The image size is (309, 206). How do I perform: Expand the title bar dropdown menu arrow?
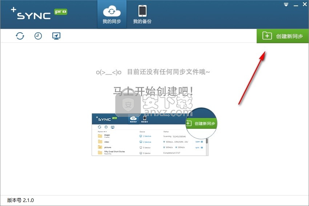[286, 5]
